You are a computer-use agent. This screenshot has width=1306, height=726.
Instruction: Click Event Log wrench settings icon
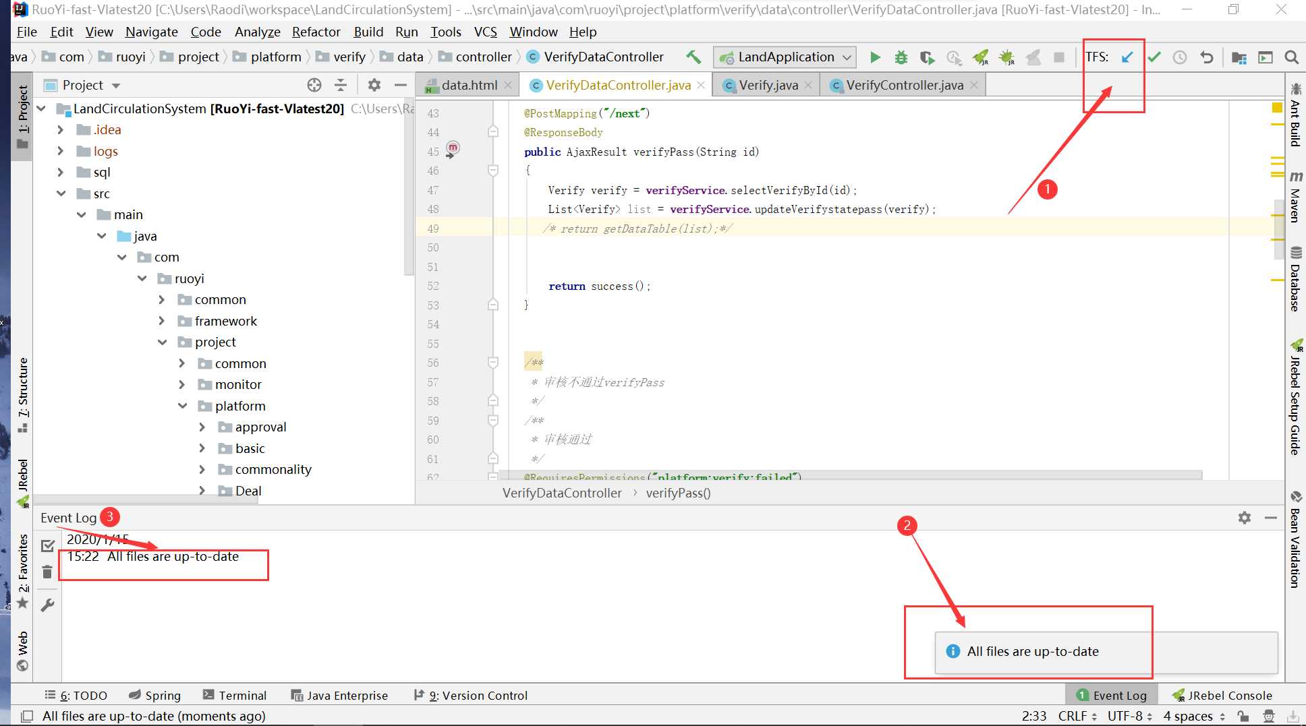click(x=47, y=605)
